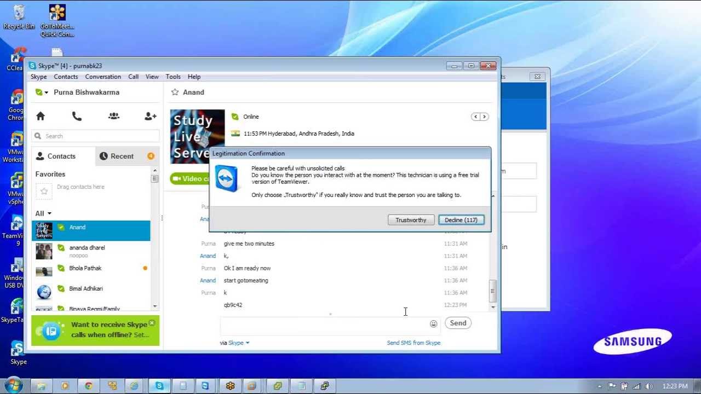Click the Decline button

point(461,220)
